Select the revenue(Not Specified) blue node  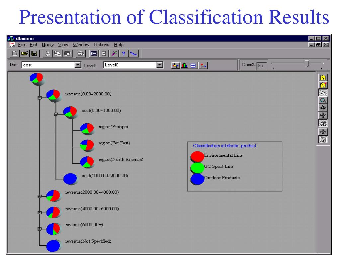tap(53, 246)
